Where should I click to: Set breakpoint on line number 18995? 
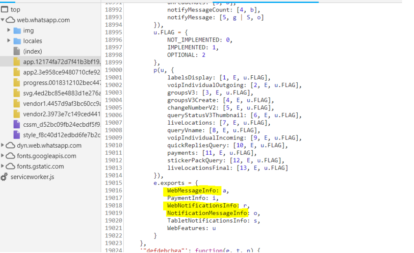click(113, 32)
